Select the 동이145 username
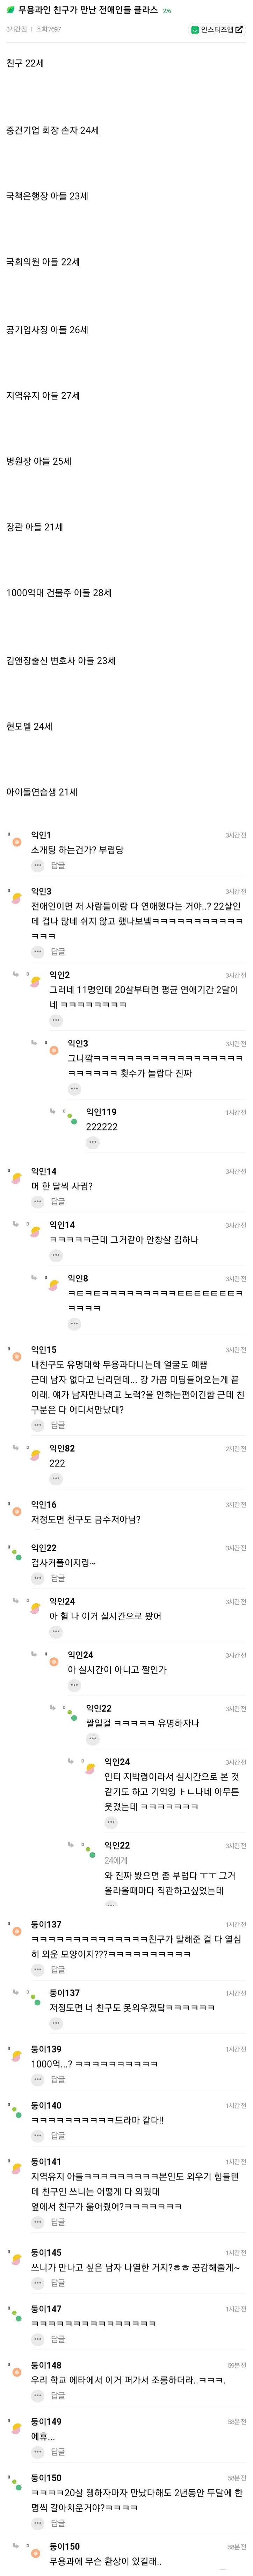253x2576 pixels. pos(46,2252)
